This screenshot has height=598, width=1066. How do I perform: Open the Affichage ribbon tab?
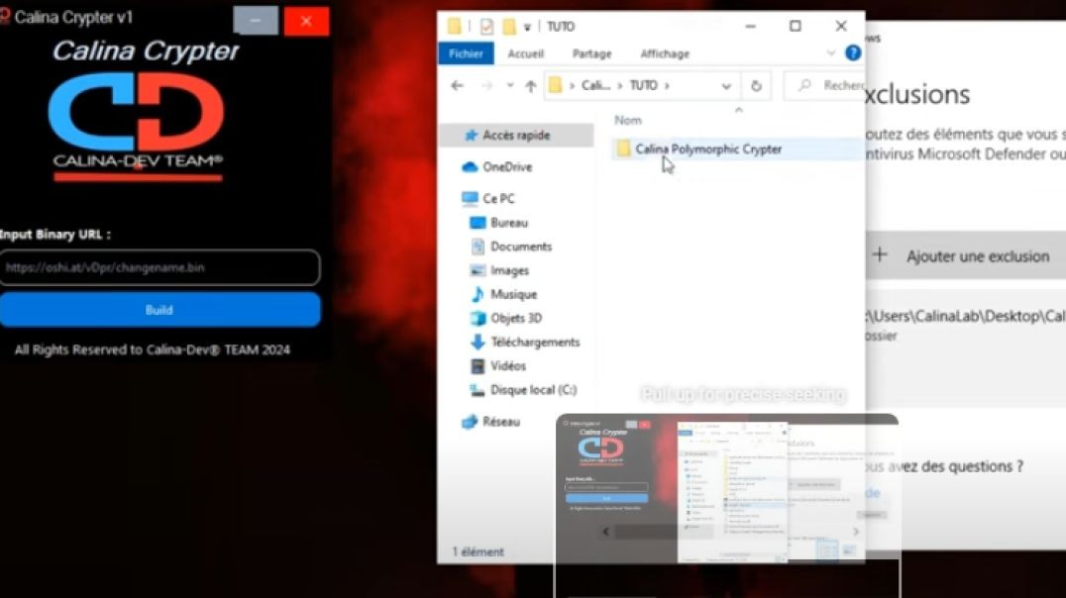click(x=664, y=53)
